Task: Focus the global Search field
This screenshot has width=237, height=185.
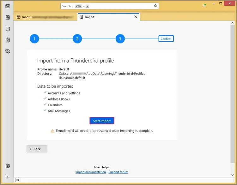Action: [x=110, y=6]
